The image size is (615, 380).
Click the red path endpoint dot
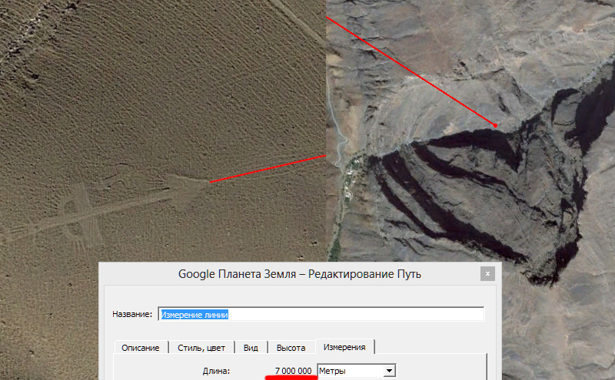(x=495, y=125)
